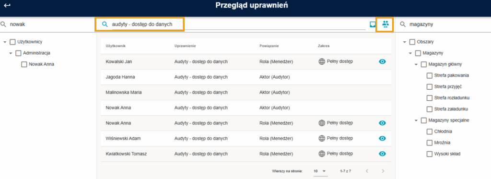
Task: Click search magnifier next to 'nowak'
Action: (x=3, y=24)
